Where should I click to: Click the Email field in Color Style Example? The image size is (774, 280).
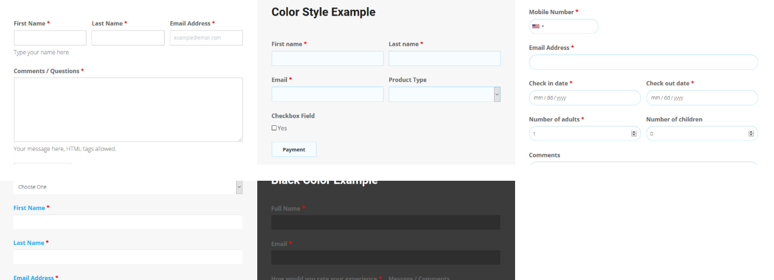click(x=327, y=94)
